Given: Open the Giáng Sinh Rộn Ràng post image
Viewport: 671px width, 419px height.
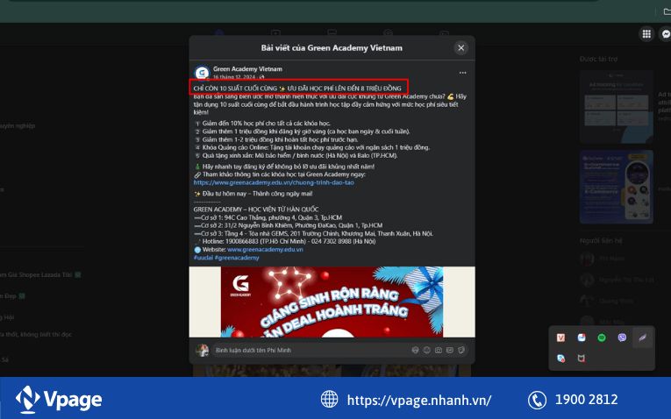Looking at the screenshot, I should (332, 302).
